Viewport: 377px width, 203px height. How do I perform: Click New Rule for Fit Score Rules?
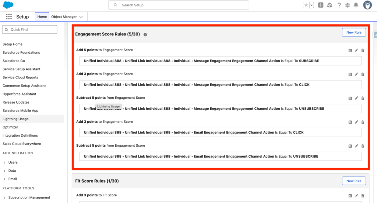pyautogui.click(x=354, y=181)
